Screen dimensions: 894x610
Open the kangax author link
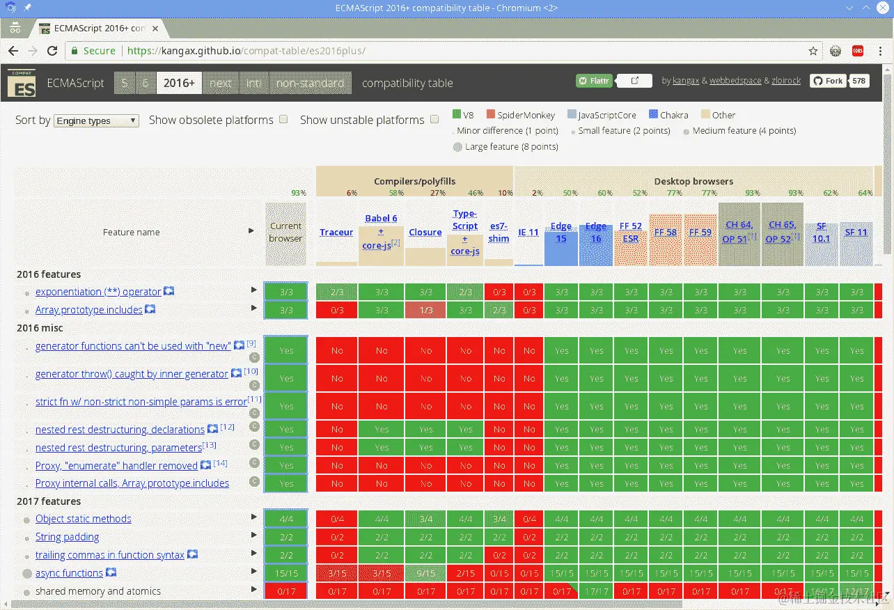[x=686, y=81]
